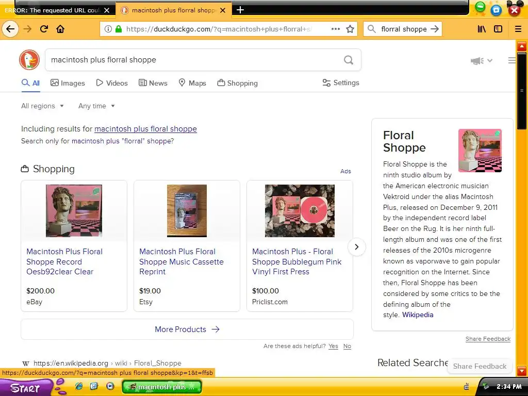528x396 pixels.
Task: Advance shopping carousel with next arrow
Action: tap(357, 247)
